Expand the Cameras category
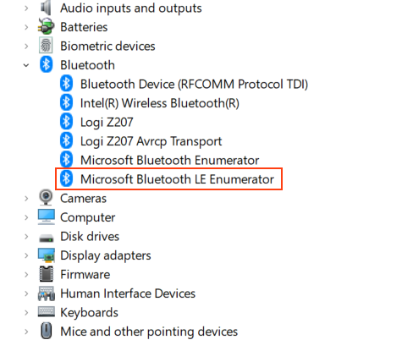 (x=26, y=199)
